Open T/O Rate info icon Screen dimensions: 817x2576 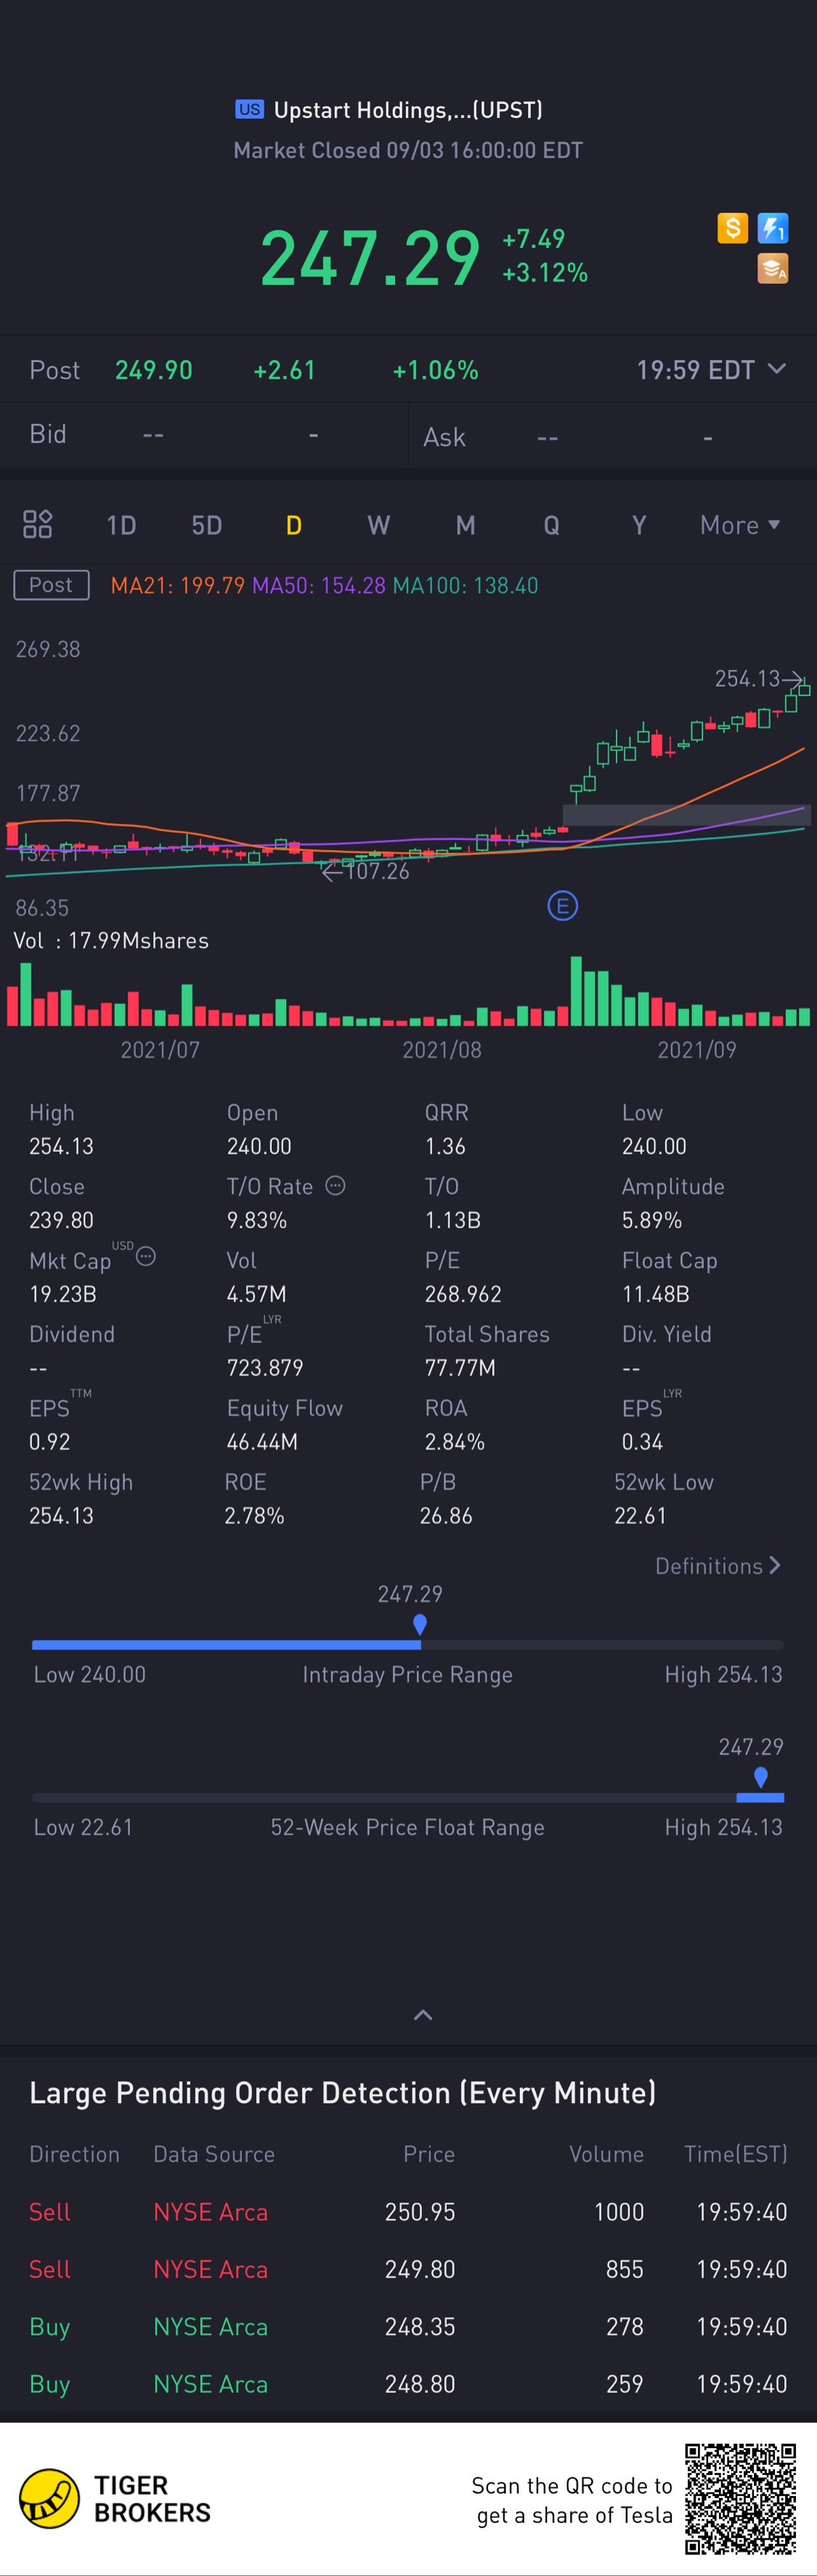pos(336,1185)
